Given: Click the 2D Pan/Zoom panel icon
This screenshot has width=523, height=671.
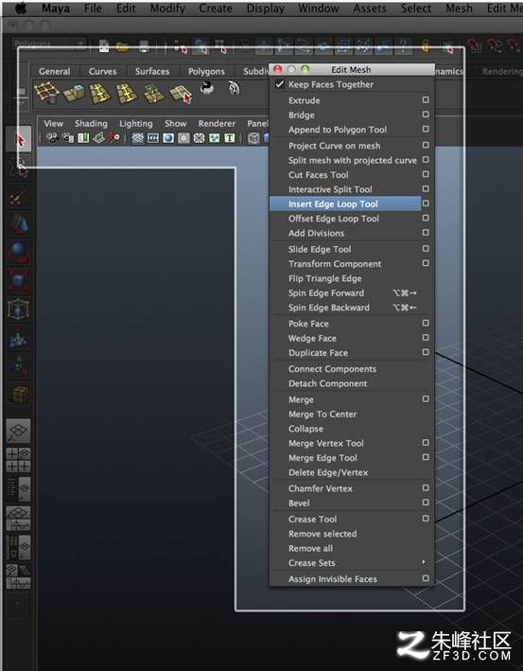Looking at the screenshot, I should (x=113, y=138).
